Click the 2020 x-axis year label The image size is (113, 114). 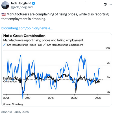(x=74, y=98)
